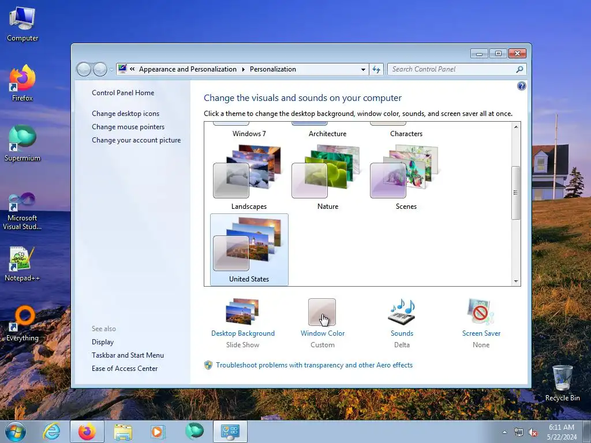Refresh the Personalization page
591x443 pixels.
[376, 69]
